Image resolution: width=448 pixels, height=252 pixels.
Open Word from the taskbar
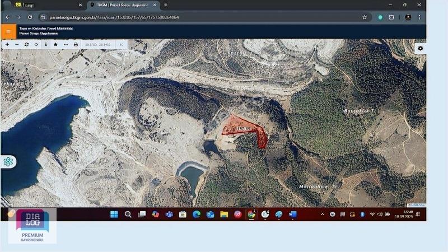292,214
